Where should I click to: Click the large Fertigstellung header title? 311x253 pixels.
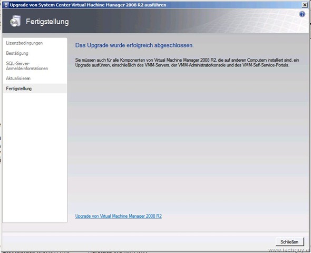(47, 22)
